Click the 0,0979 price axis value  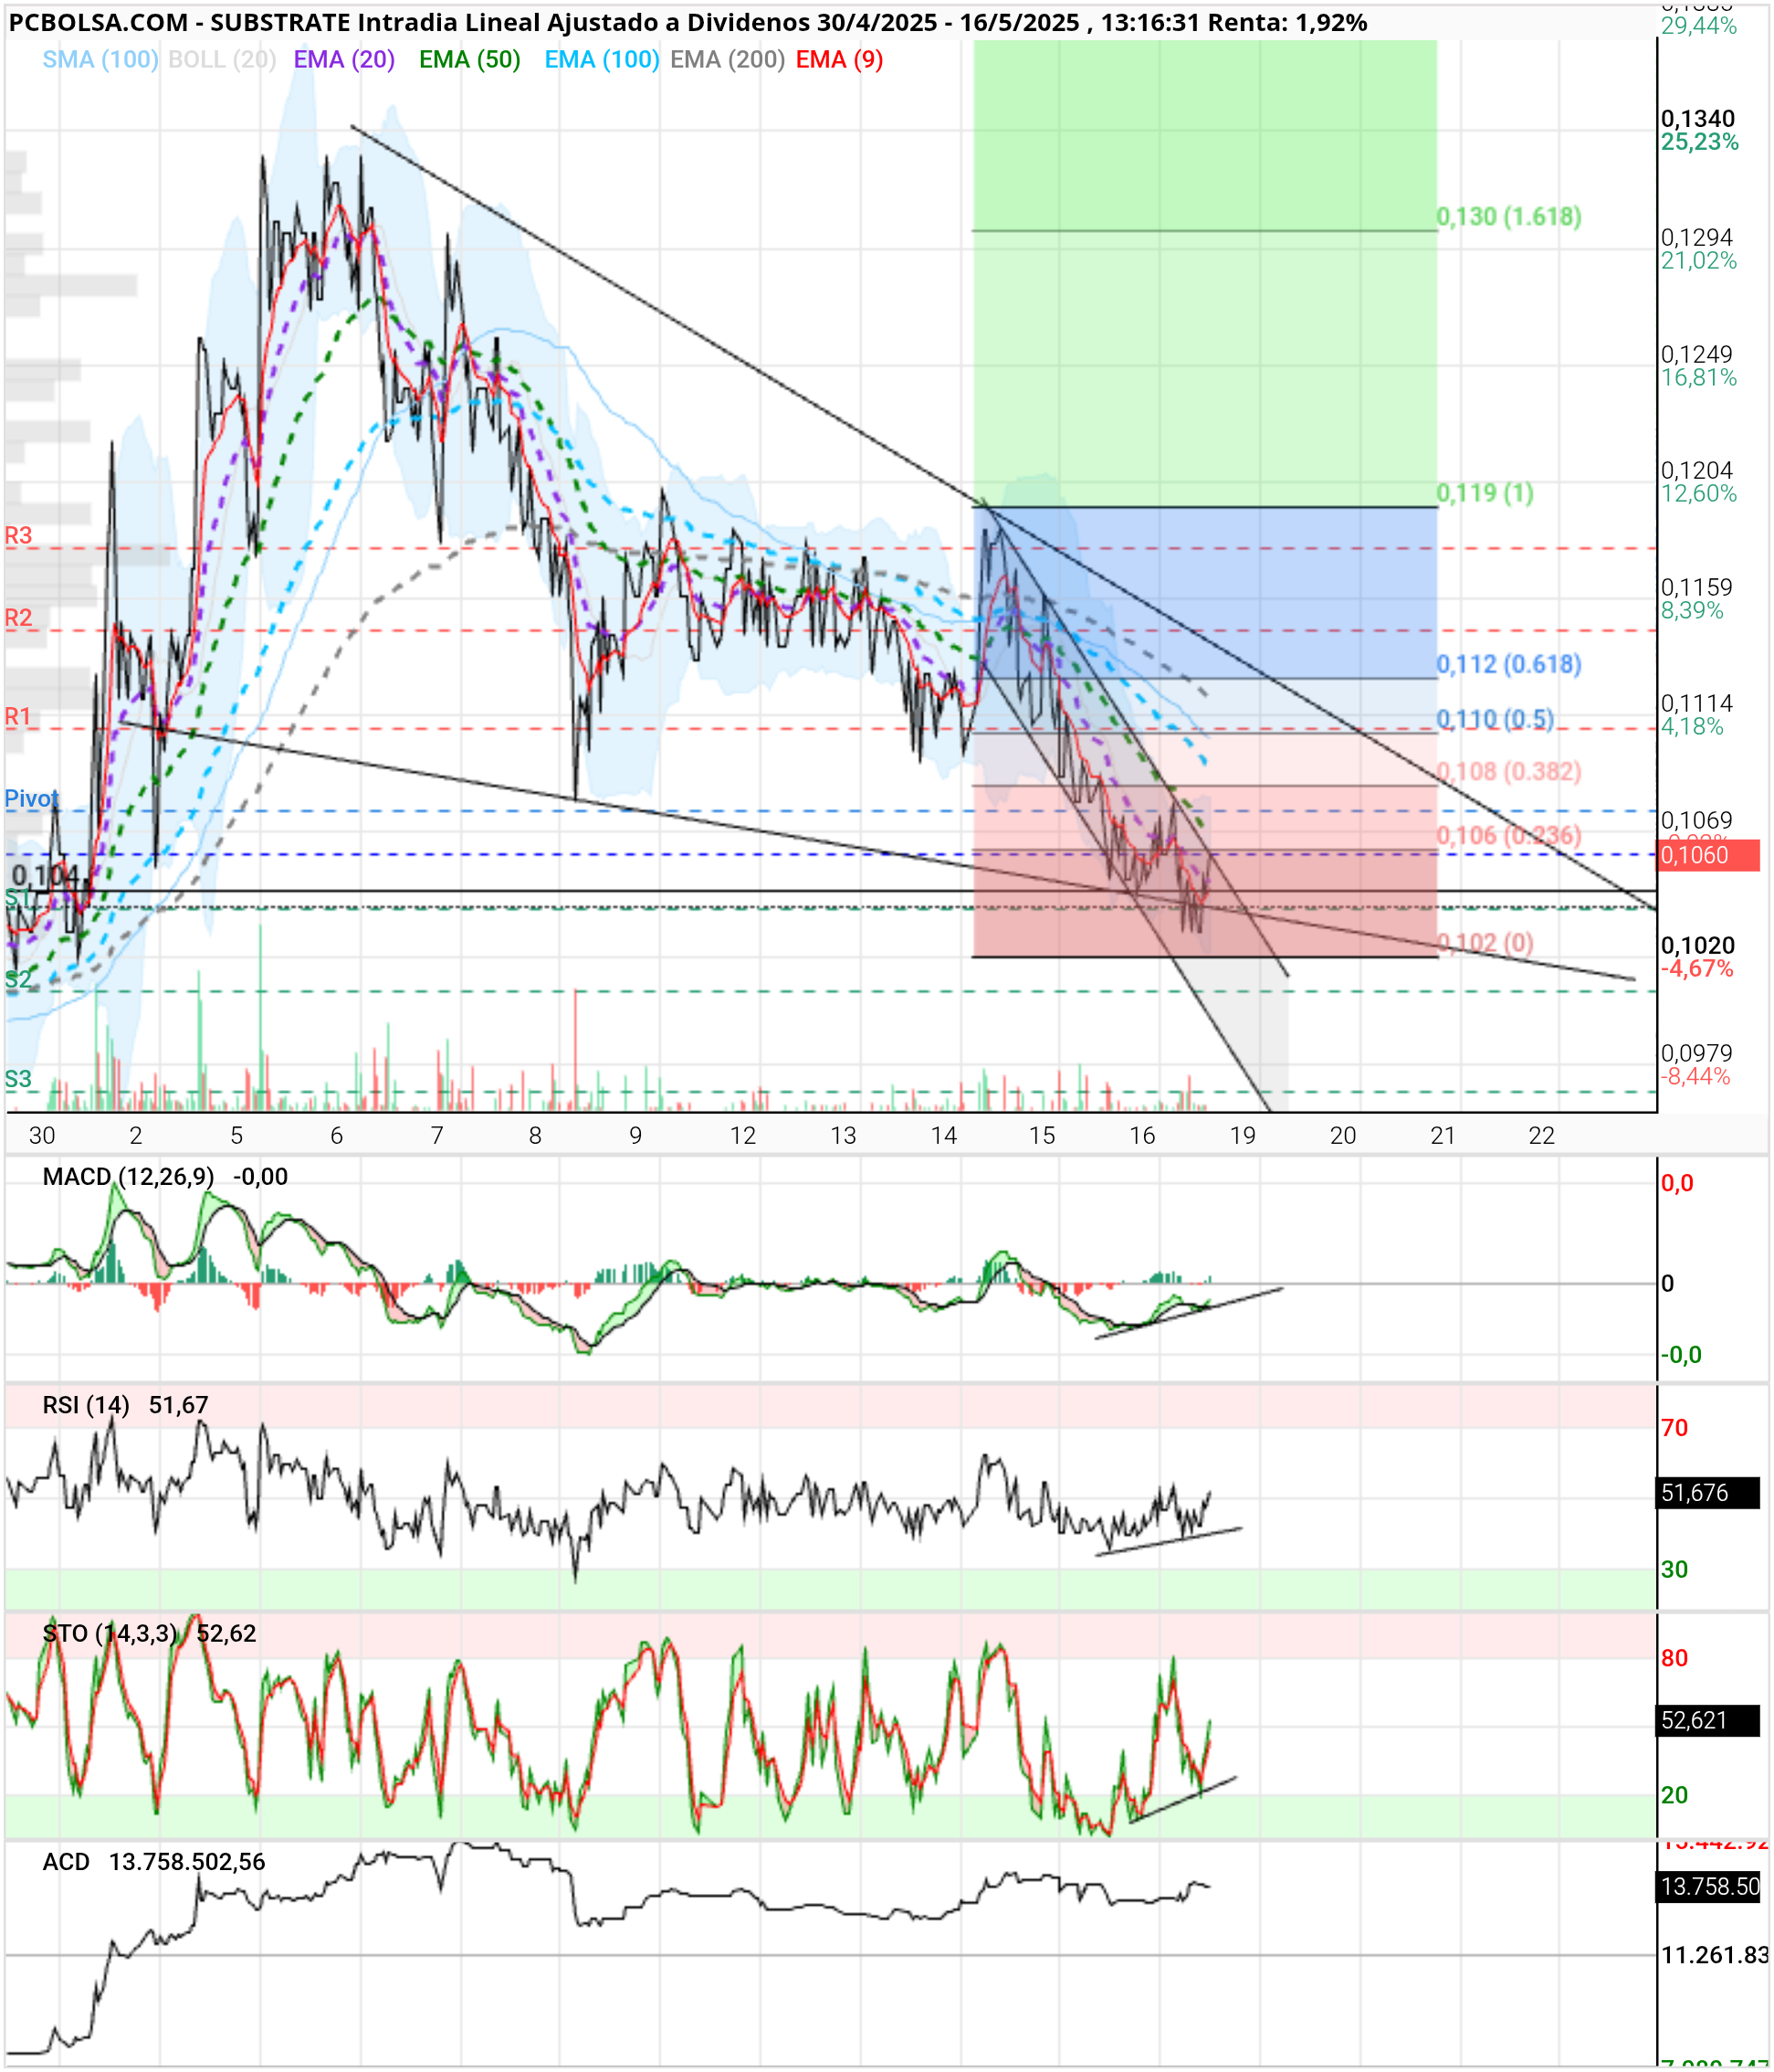pos(1697,1053)
